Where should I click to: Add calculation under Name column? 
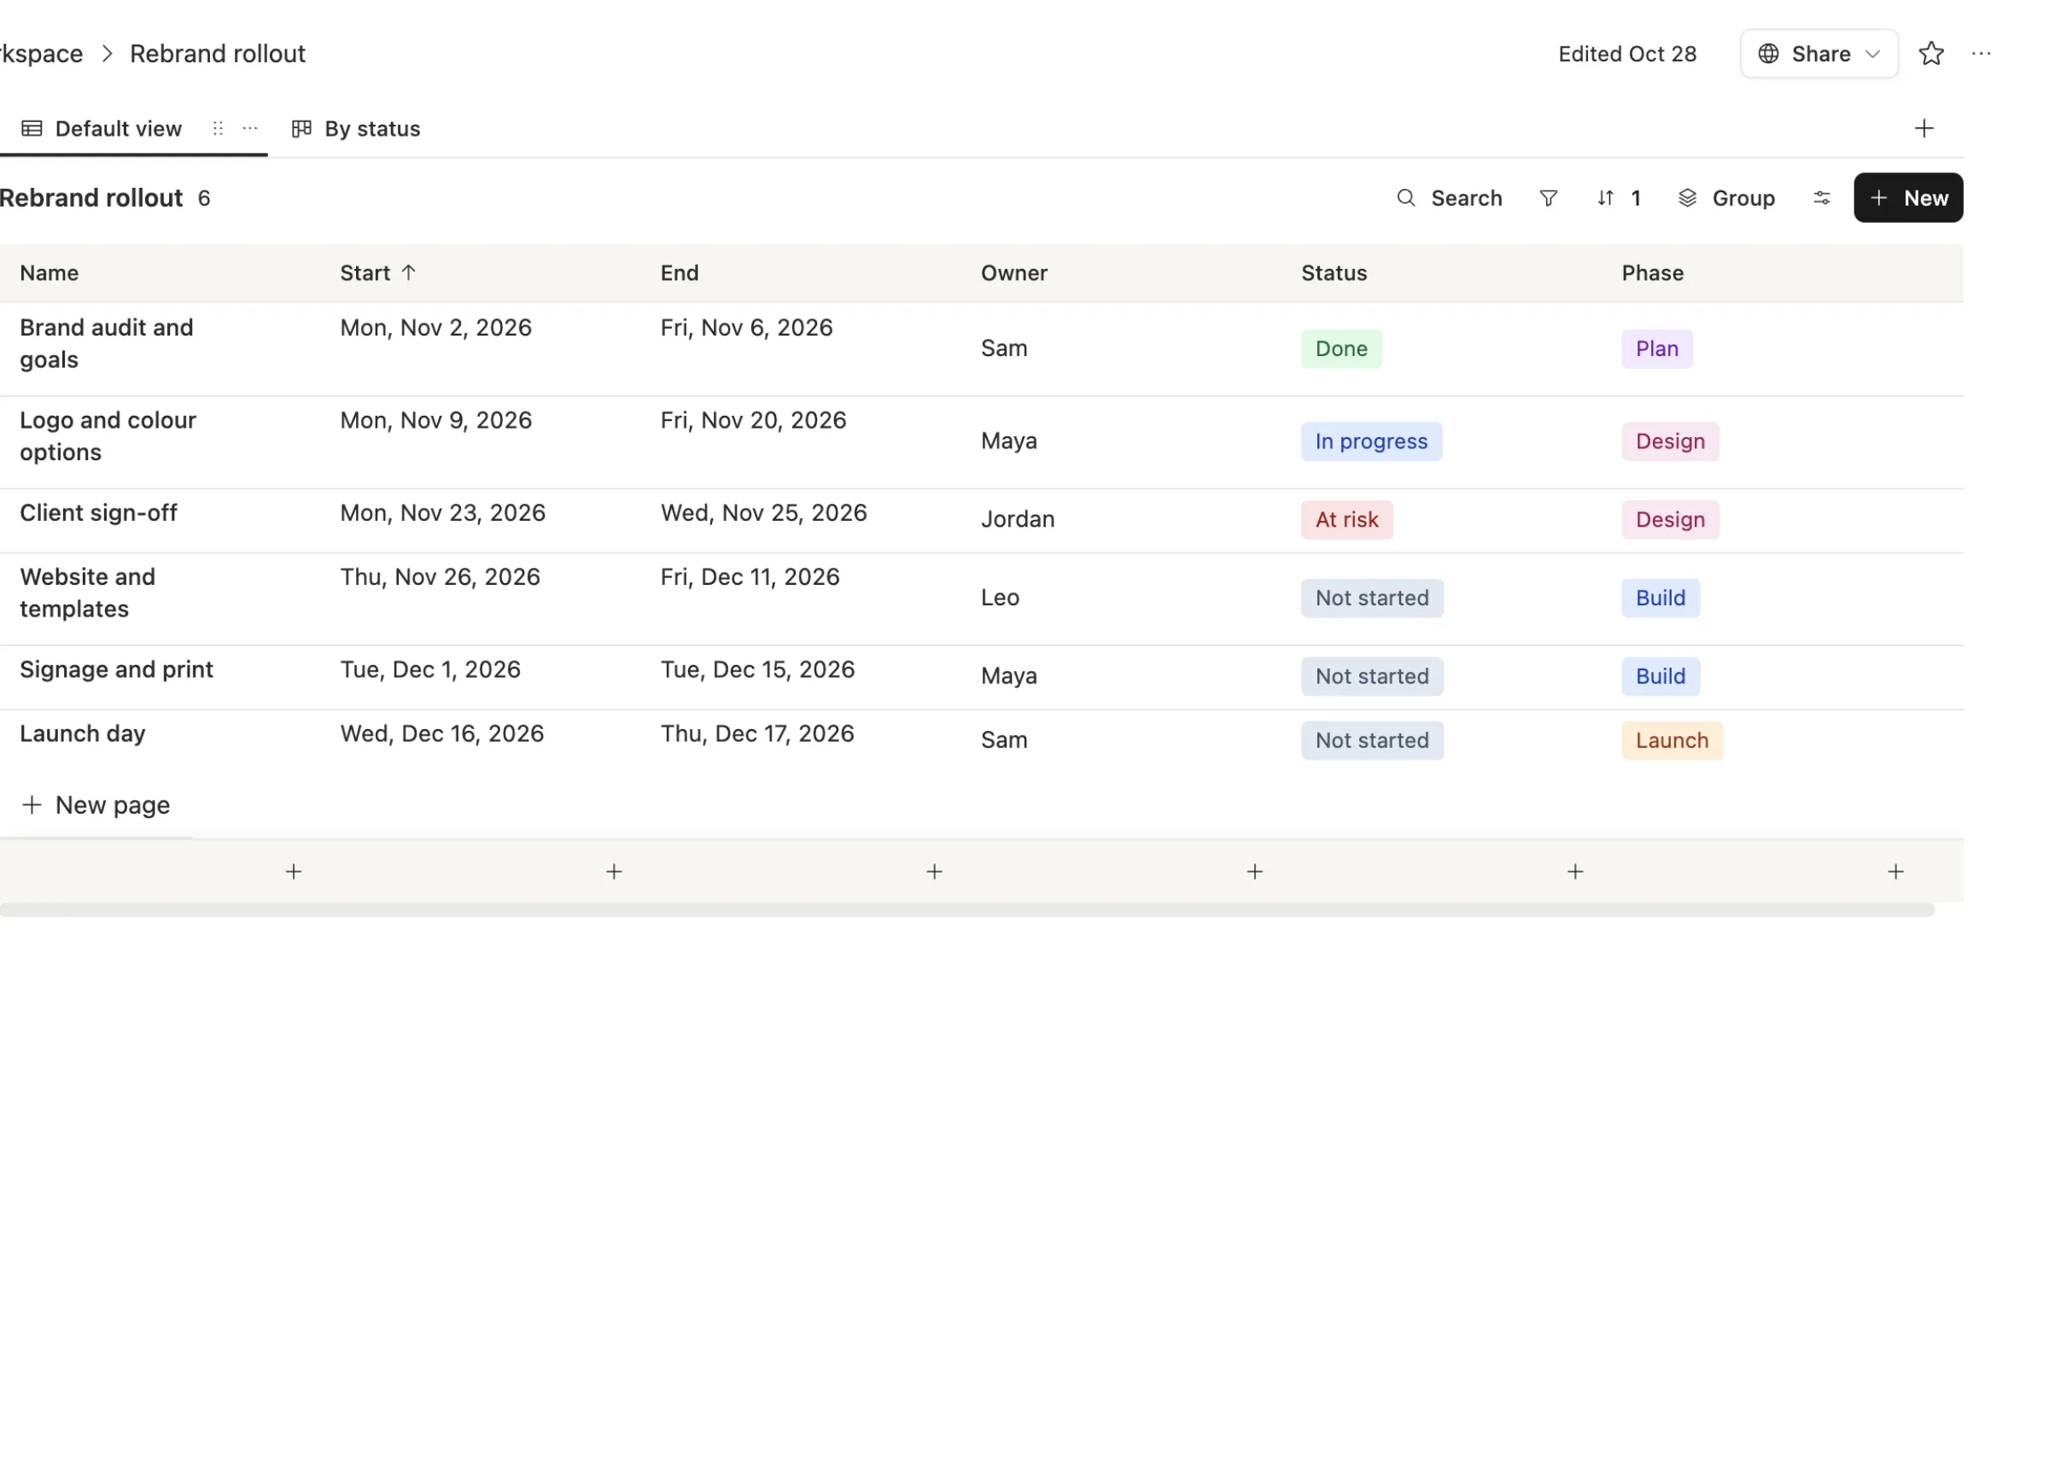(294, 871)
